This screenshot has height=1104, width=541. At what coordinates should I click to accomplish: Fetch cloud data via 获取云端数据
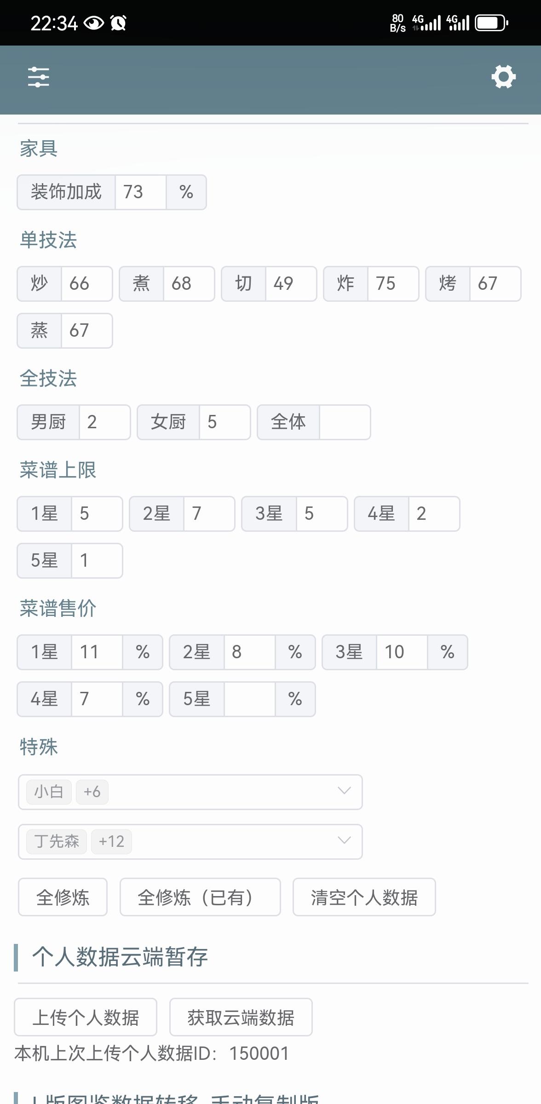coord(241,1017)
